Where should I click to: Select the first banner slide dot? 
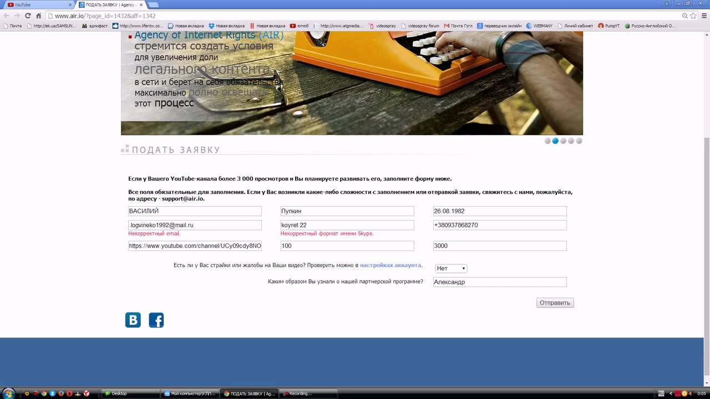pos(547,141)
